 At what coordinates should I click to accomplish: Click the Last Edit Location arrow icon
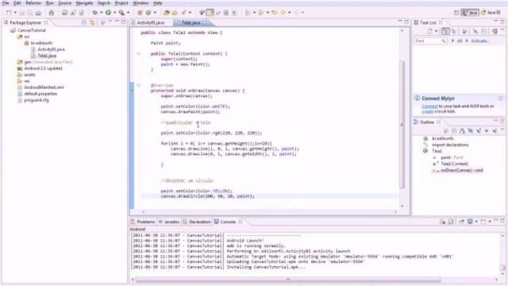(275, 13)
